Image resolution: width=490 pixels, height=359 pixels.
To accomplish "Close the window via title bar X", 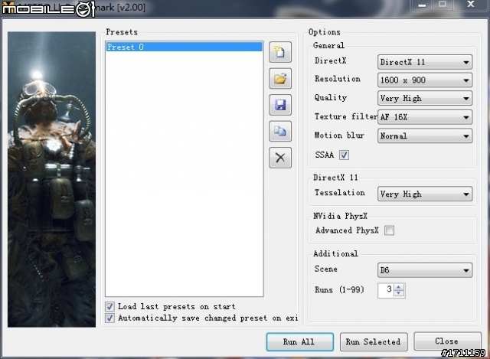I will [x=470, y=5].
